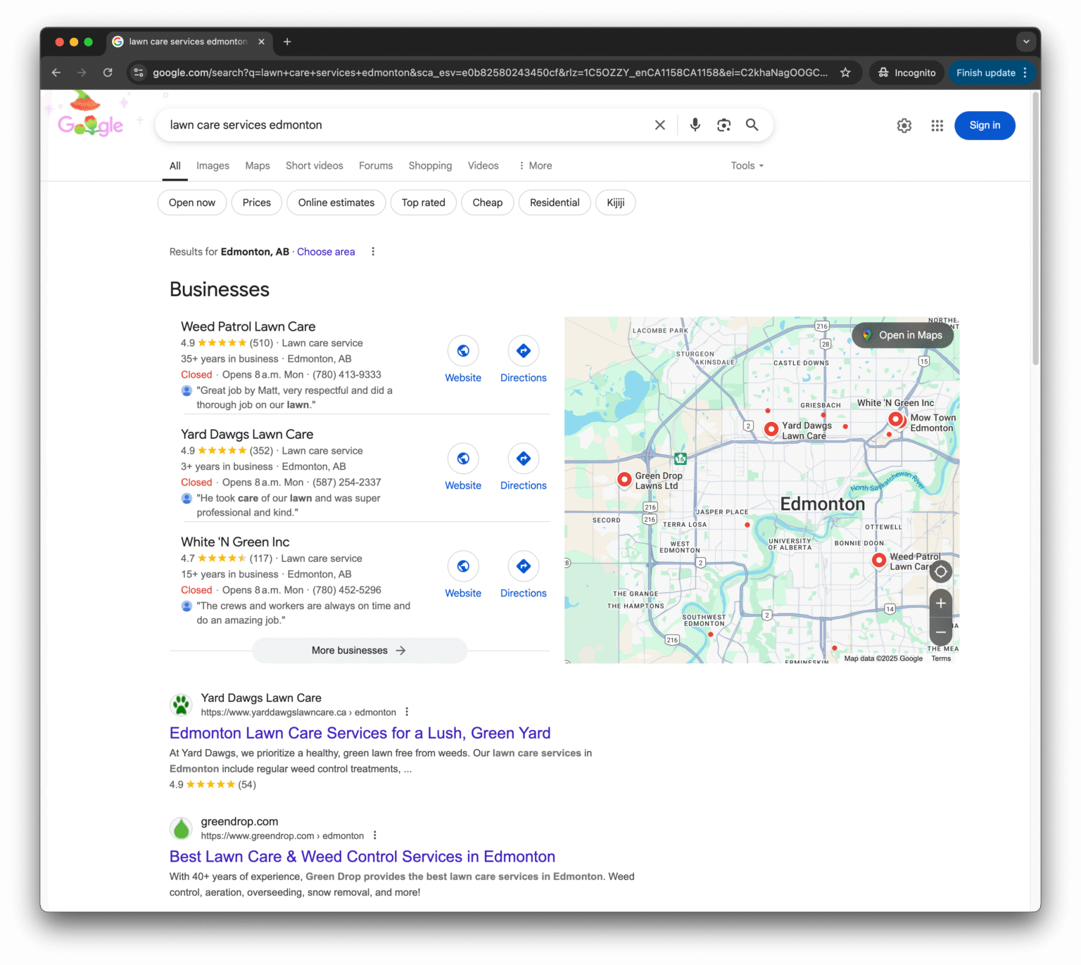Expand the More search categories menu
Image resolution: width=1081 pixels, height=965 pixels.
(x=535, y=166)
